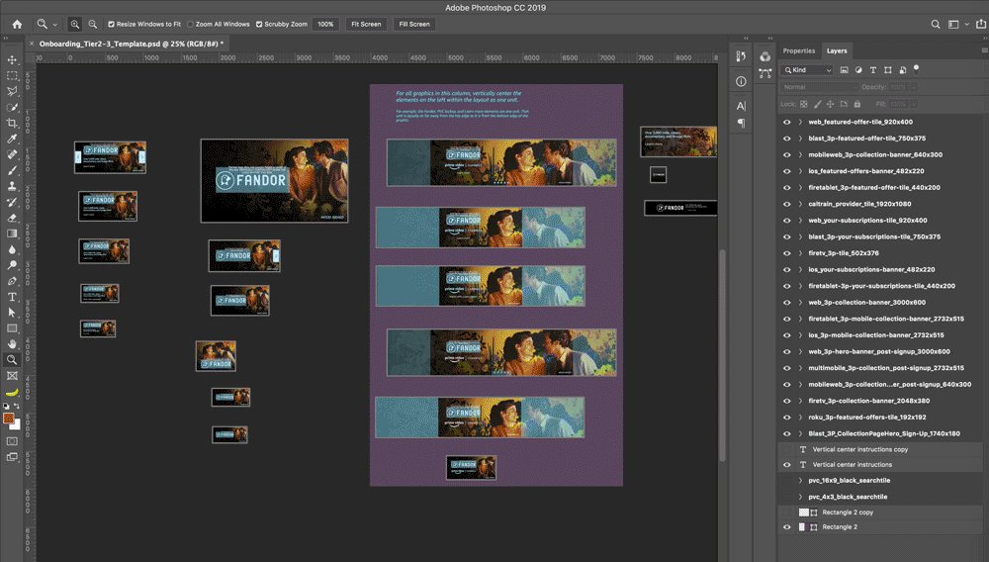The image size is (989, 562).
Task: Pick the History Brush tool
Action: [12, 202]
